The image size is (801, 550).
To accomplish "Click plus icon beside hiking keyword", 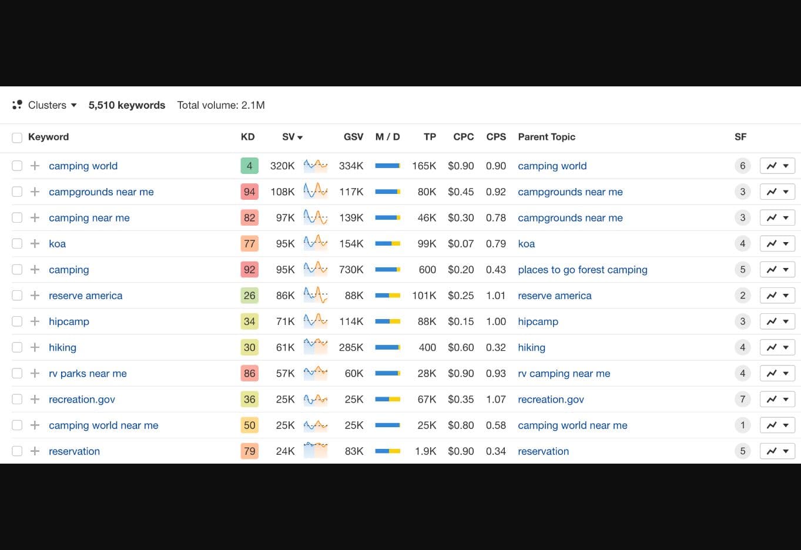I will (35, 347).
